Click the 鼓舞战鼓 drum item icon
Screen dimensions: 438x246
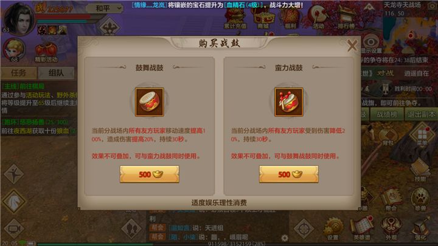[x=150, y=102]
